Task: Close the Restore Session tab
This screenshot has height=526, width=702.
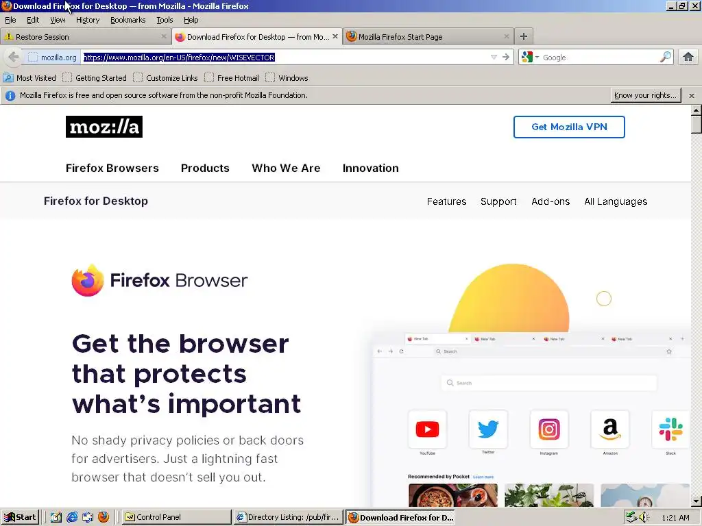Action: tap(163, 37)
